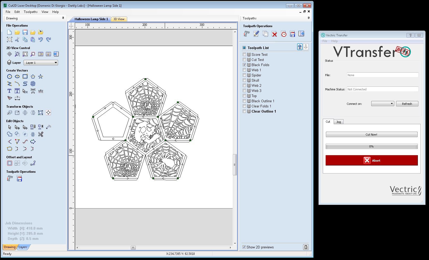Toggle the Toolpath List master checkbox
This screenshot has width=429, height=260.
pos(244,48)
